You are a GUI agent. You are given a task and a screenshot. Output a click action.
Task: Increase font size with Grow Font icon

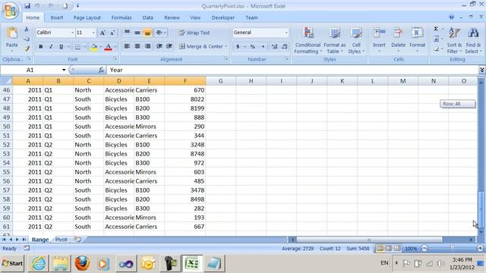(103, 33)
